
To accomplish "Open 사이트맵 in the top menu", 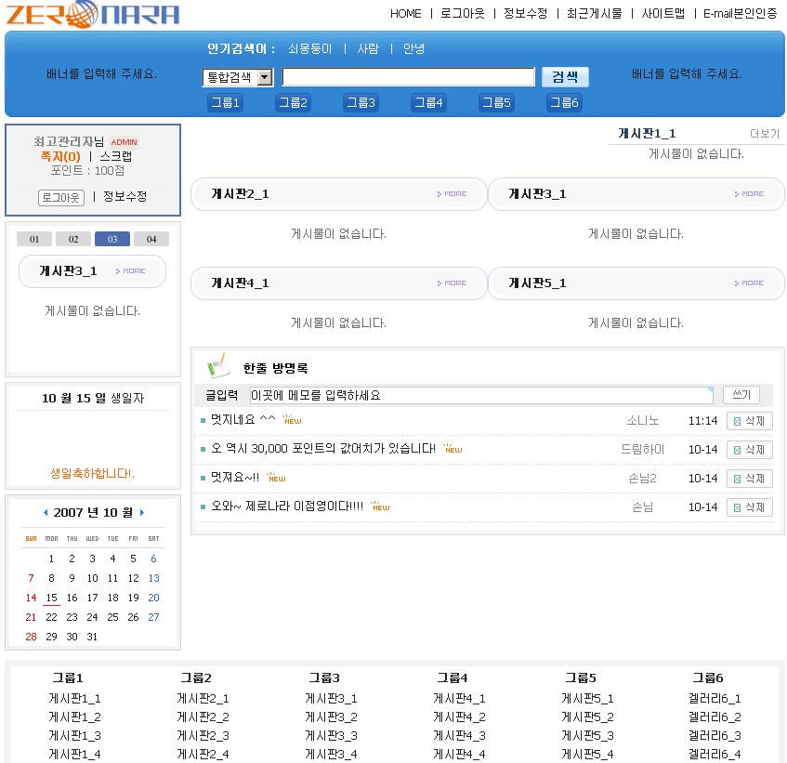I will [x=663, y=14].
